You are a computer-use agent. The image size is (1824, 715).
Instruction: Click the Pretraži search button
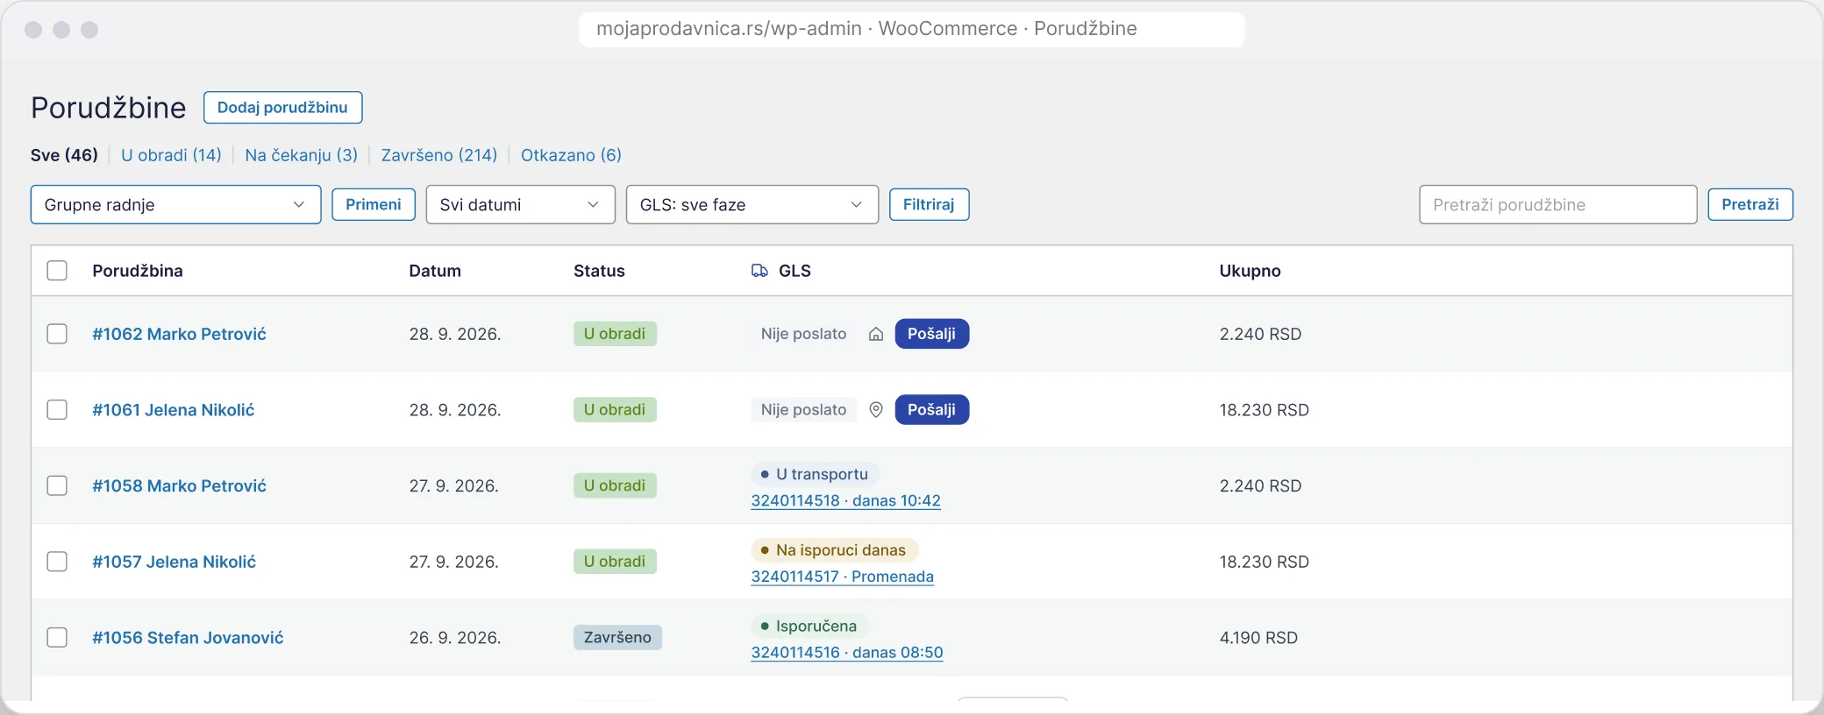(1749, 204)
